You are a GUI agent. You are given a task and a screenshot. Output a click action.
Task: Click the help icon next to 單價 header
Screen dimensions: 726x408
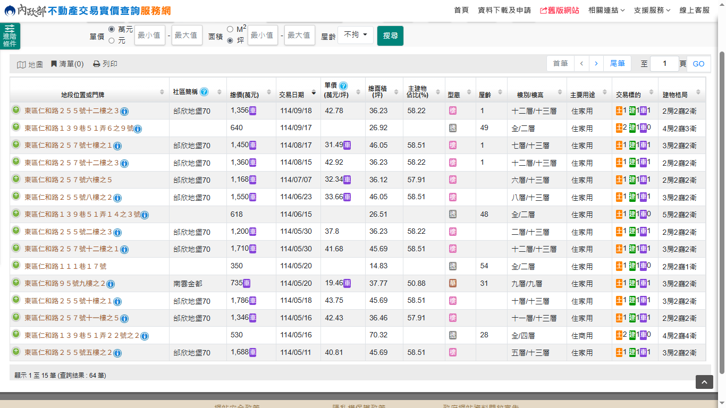[x=343, y=86]
